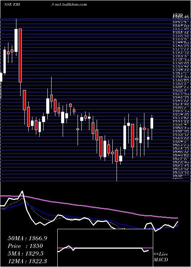
Task: Select the 5MA : 1329.5 label
Action: [x=26, y=254]
